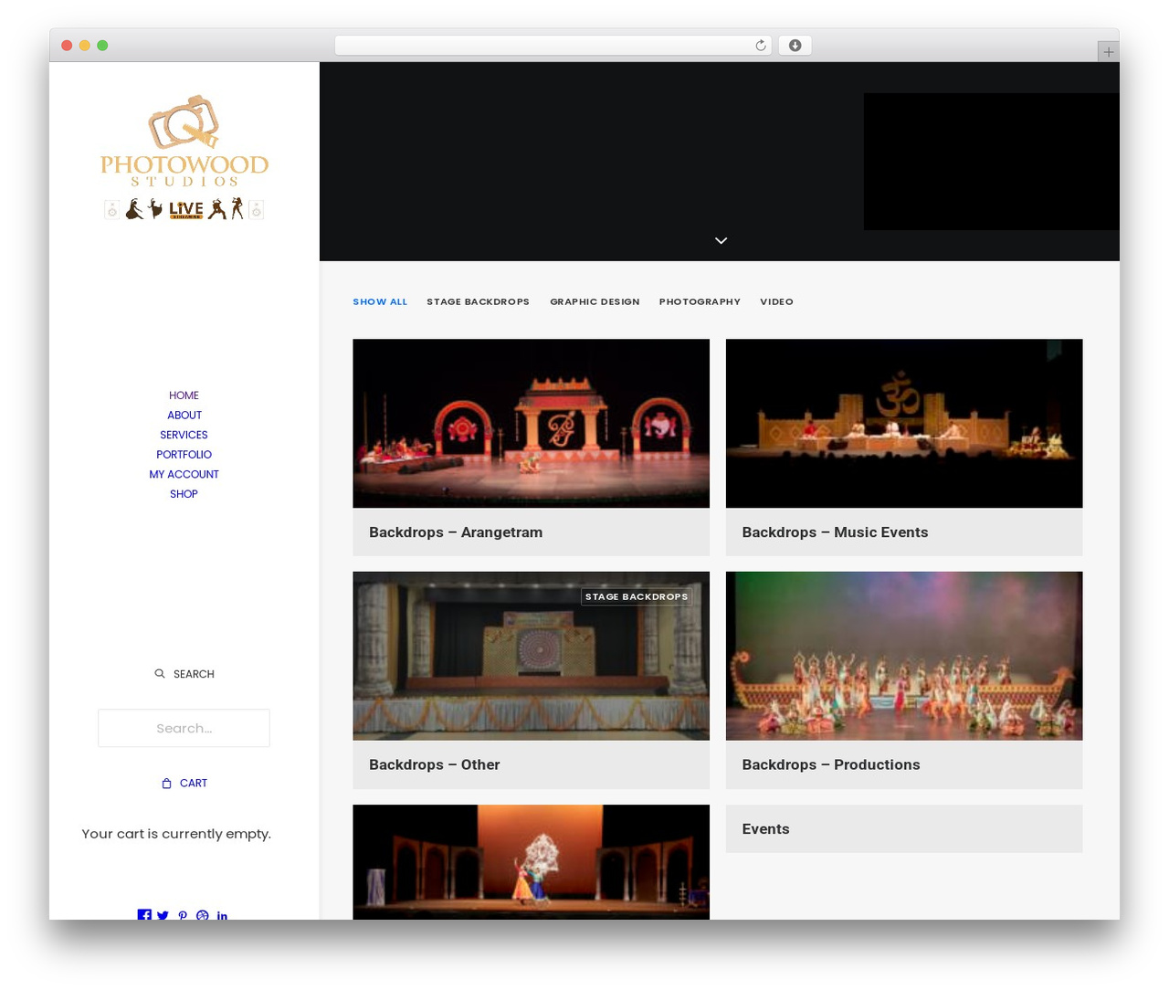Filter portfolio by Stage Backdrops
Viewport: 1169px width, 990px height.
(x=478, y=301)
